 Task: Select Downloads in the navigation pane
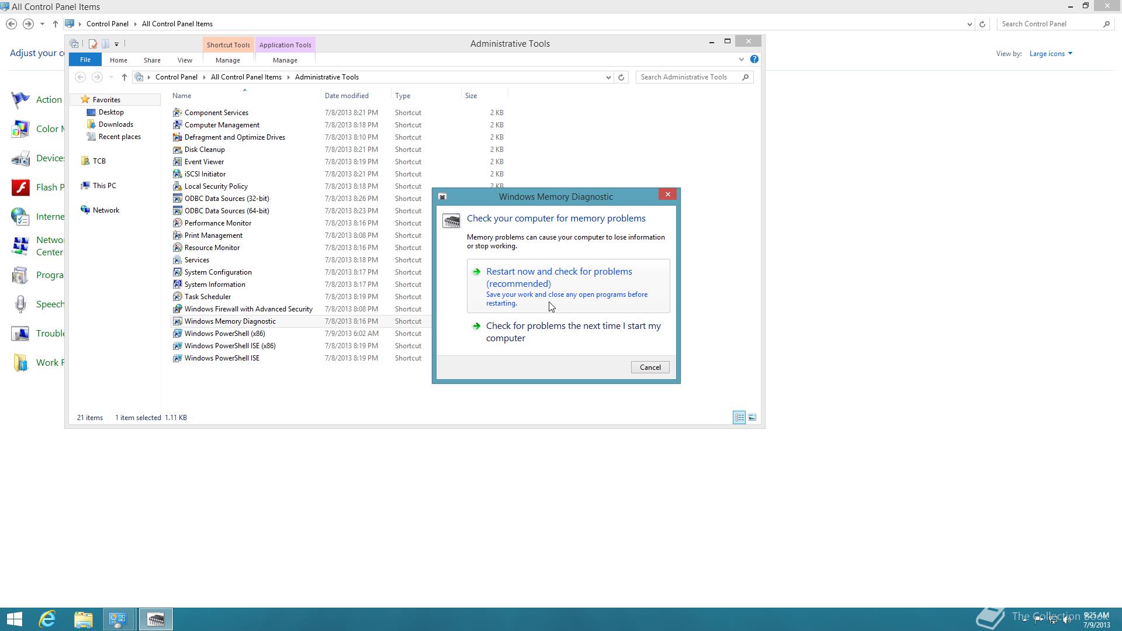pyautogui.click(x=116, y=124)
